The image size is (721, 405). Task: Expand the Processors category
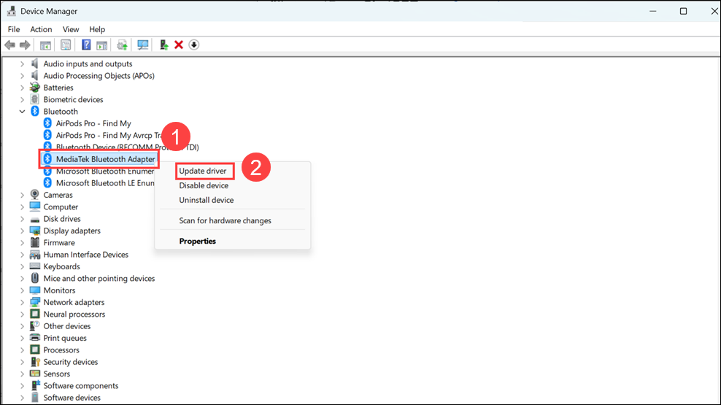tap(22, 350)
